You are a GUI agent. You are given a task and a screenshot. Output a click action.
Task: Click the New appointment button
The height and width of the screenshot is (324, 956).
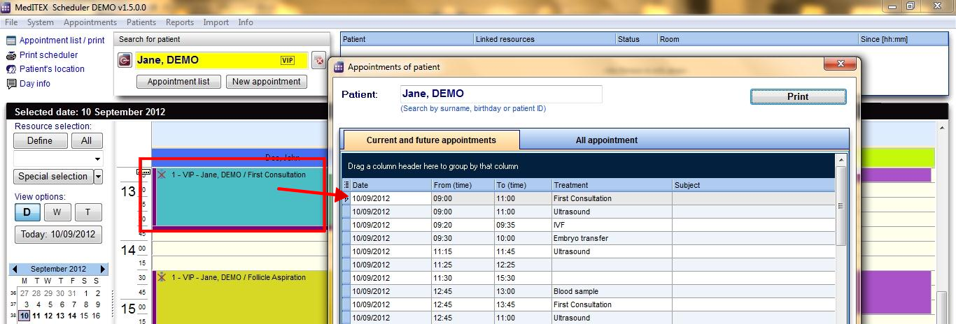[267, 82]
